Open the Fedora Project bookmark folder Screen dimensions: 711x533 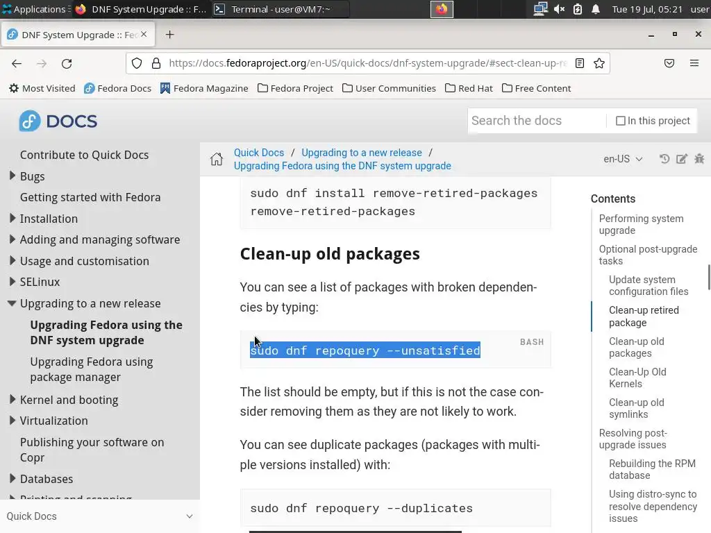[295, 88]
